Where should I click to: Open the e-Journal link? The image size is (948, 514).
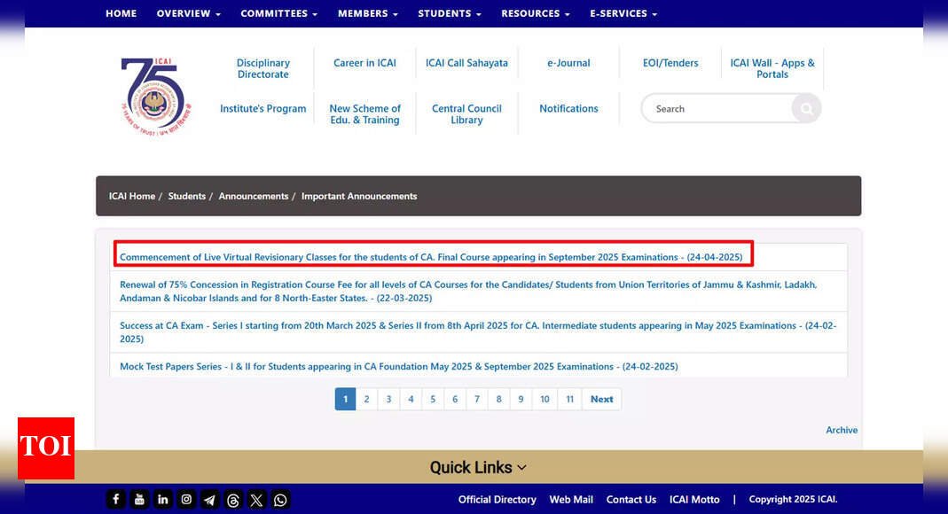568,63
